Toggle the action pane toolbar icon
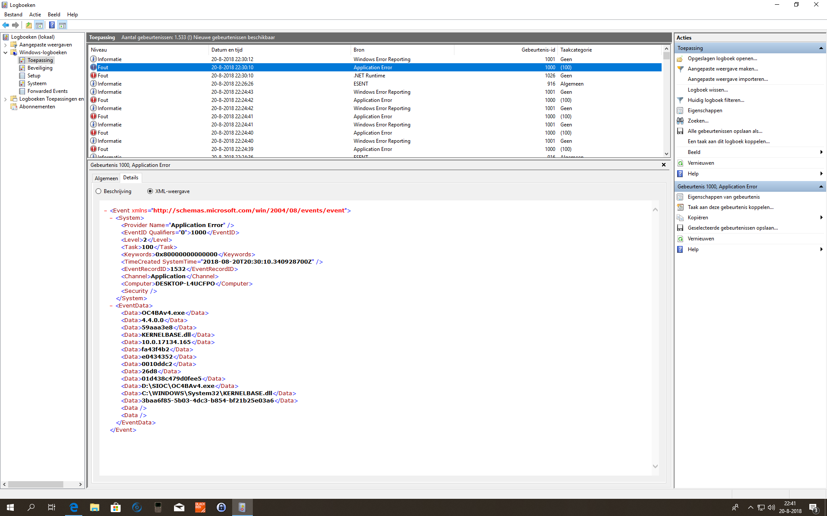This screenshot has width=827, height=516. pos(62,25)
